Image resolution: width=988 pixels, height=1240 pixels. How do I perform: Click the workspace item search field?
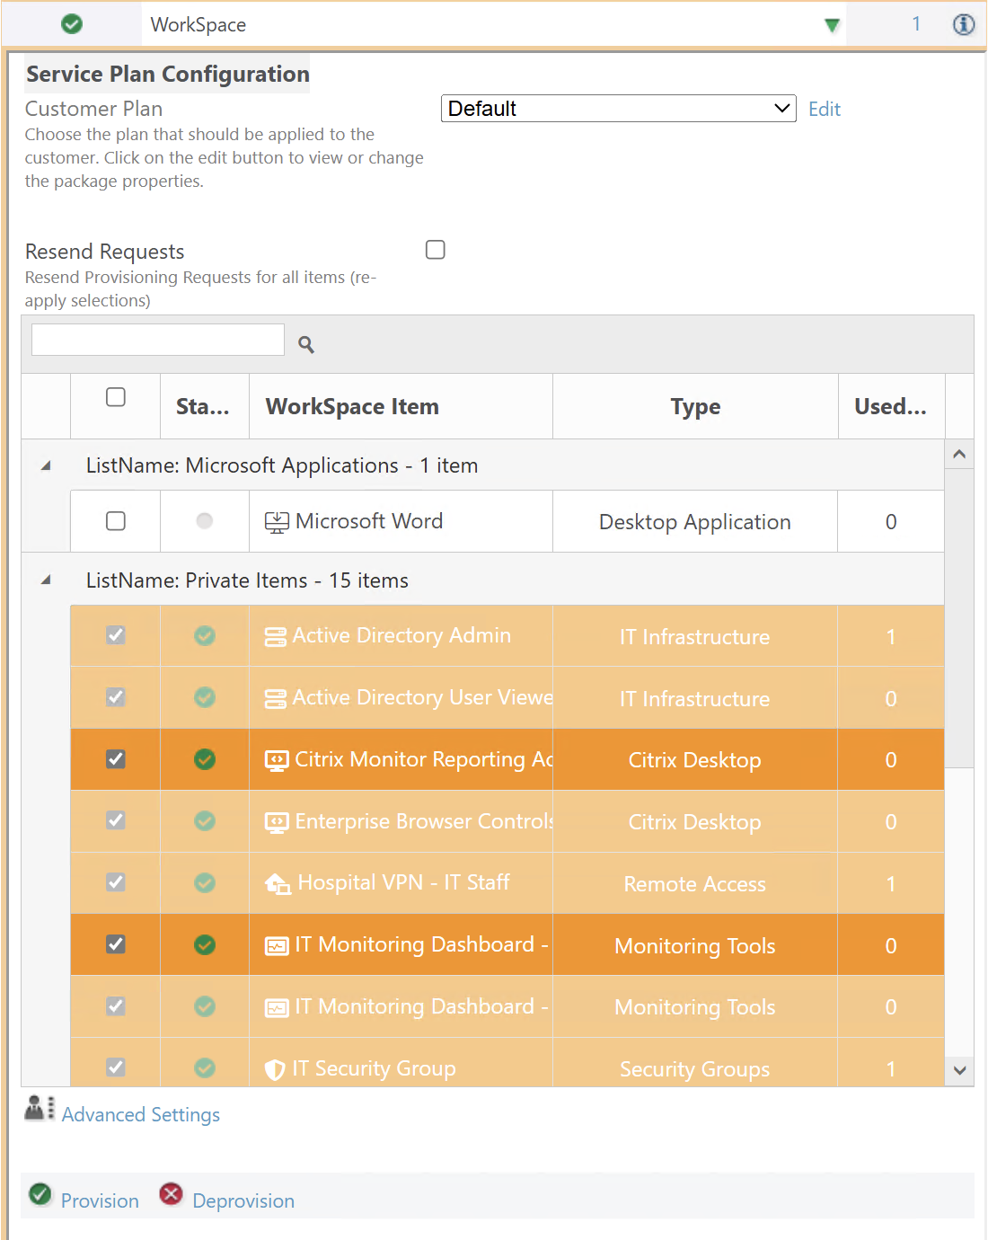[158, 341]
